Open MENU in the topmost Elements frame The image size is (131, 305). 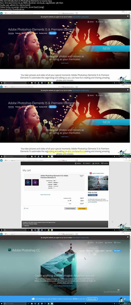tap(91, 22)
